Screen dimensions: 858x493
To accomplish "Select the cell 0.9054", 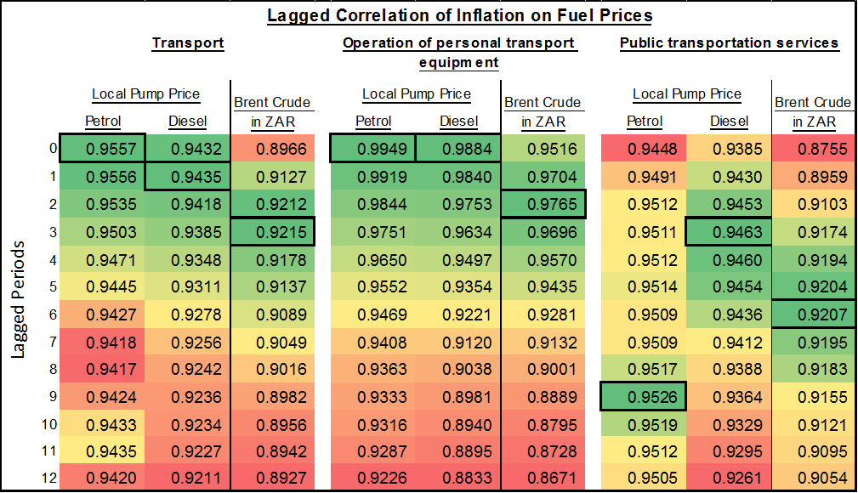I will 814,478.
